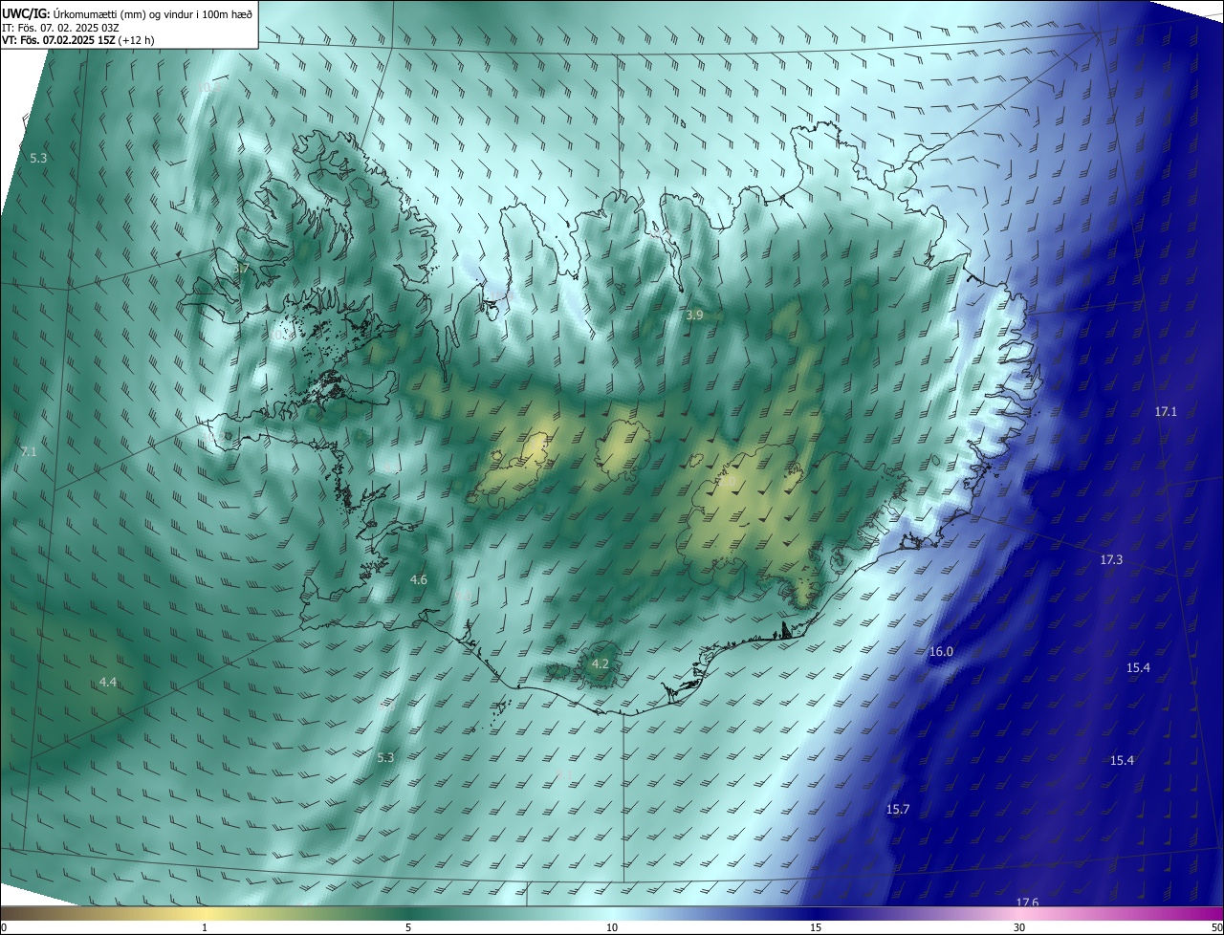Screen dimensions: 1224x935
Task: Click the '0' tick on the colour scale
Action: coord(4,928)
